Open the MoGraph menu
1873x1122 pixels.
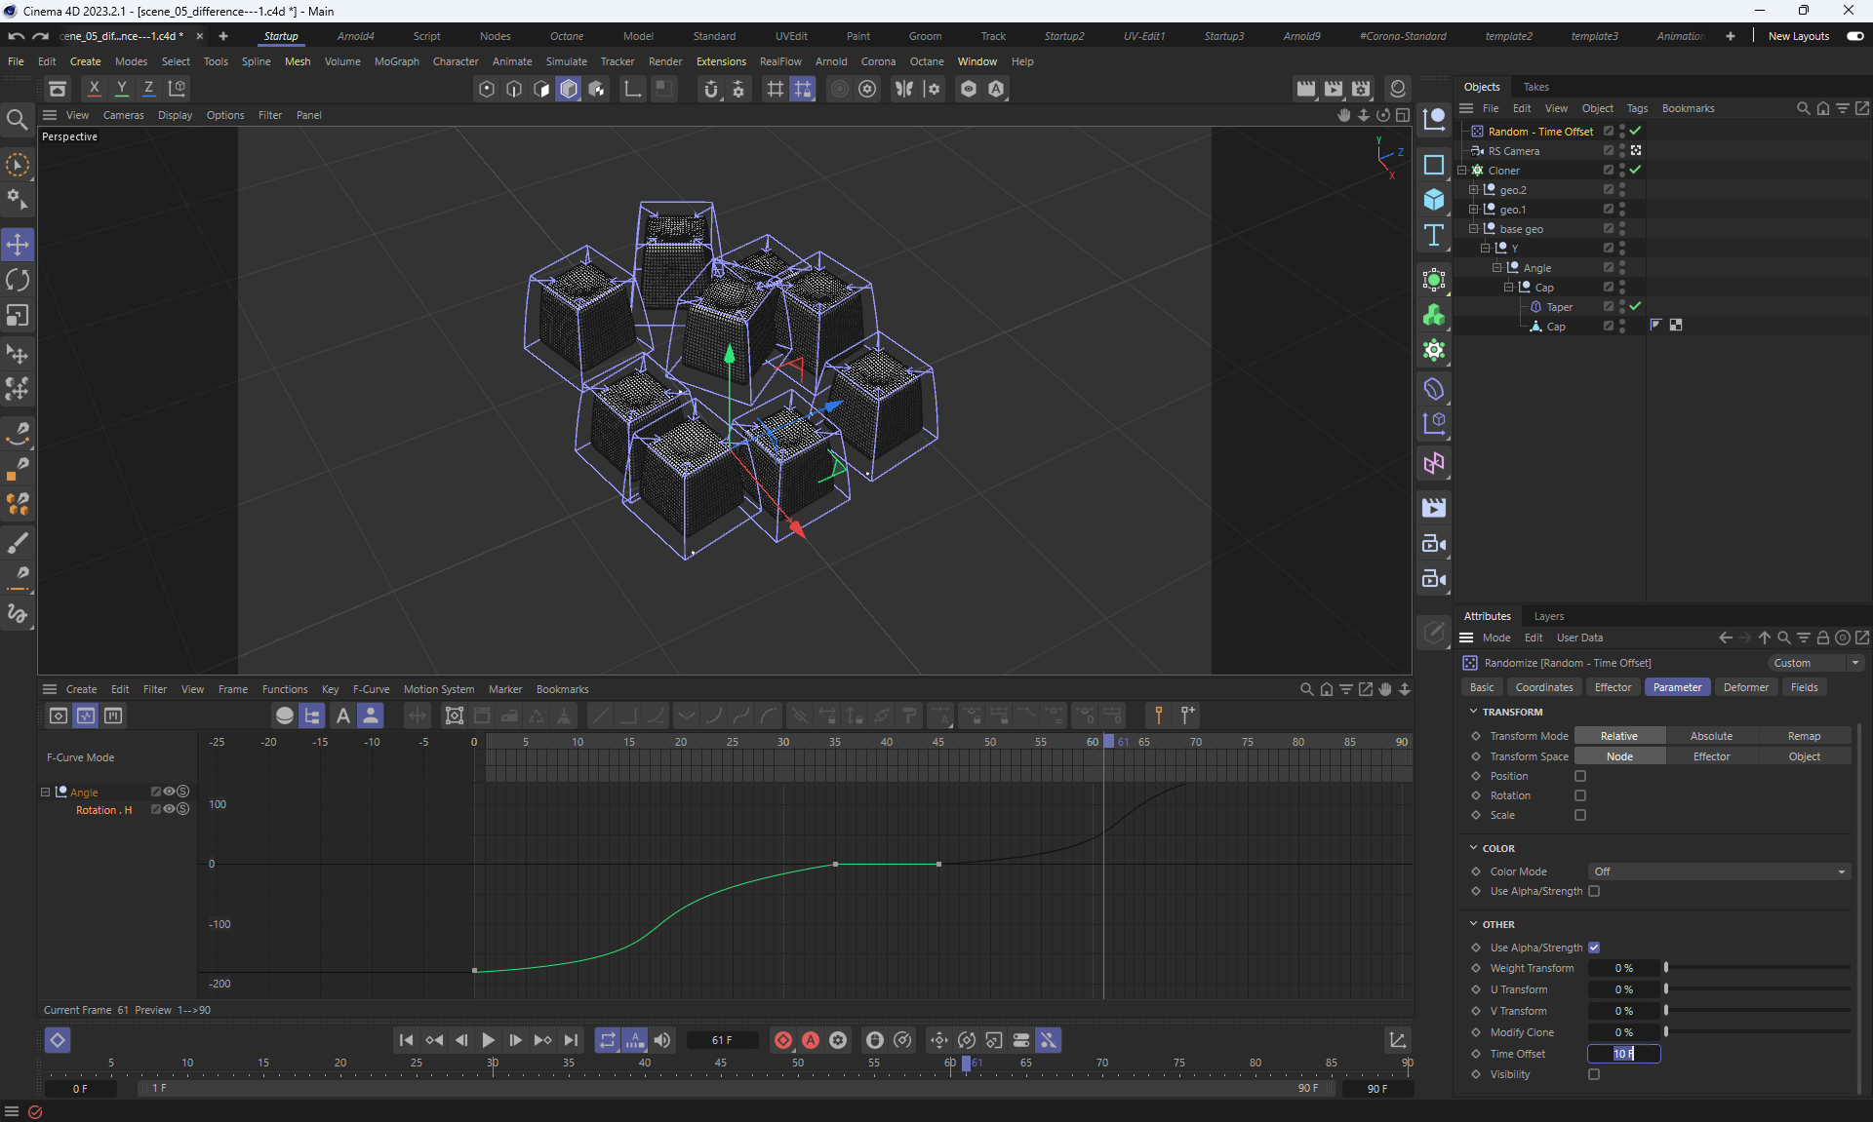click(396, 61)
